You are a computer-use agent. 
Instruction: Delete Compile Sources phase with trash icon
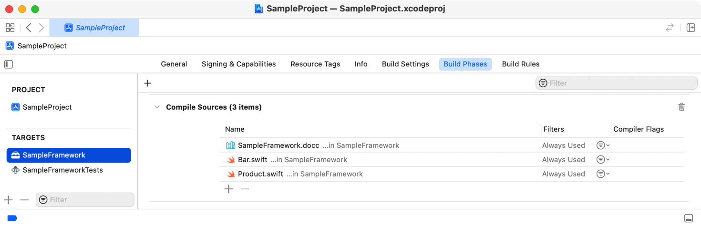tap(681, 107)
